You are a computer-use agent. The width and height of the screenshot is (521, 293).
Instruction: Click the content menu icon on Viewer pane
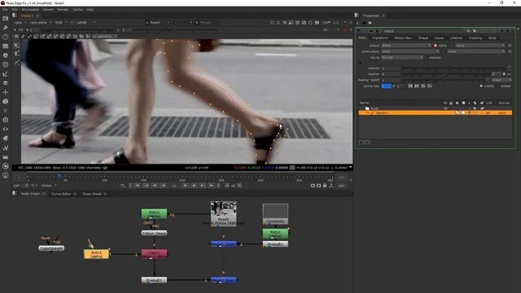15,15
